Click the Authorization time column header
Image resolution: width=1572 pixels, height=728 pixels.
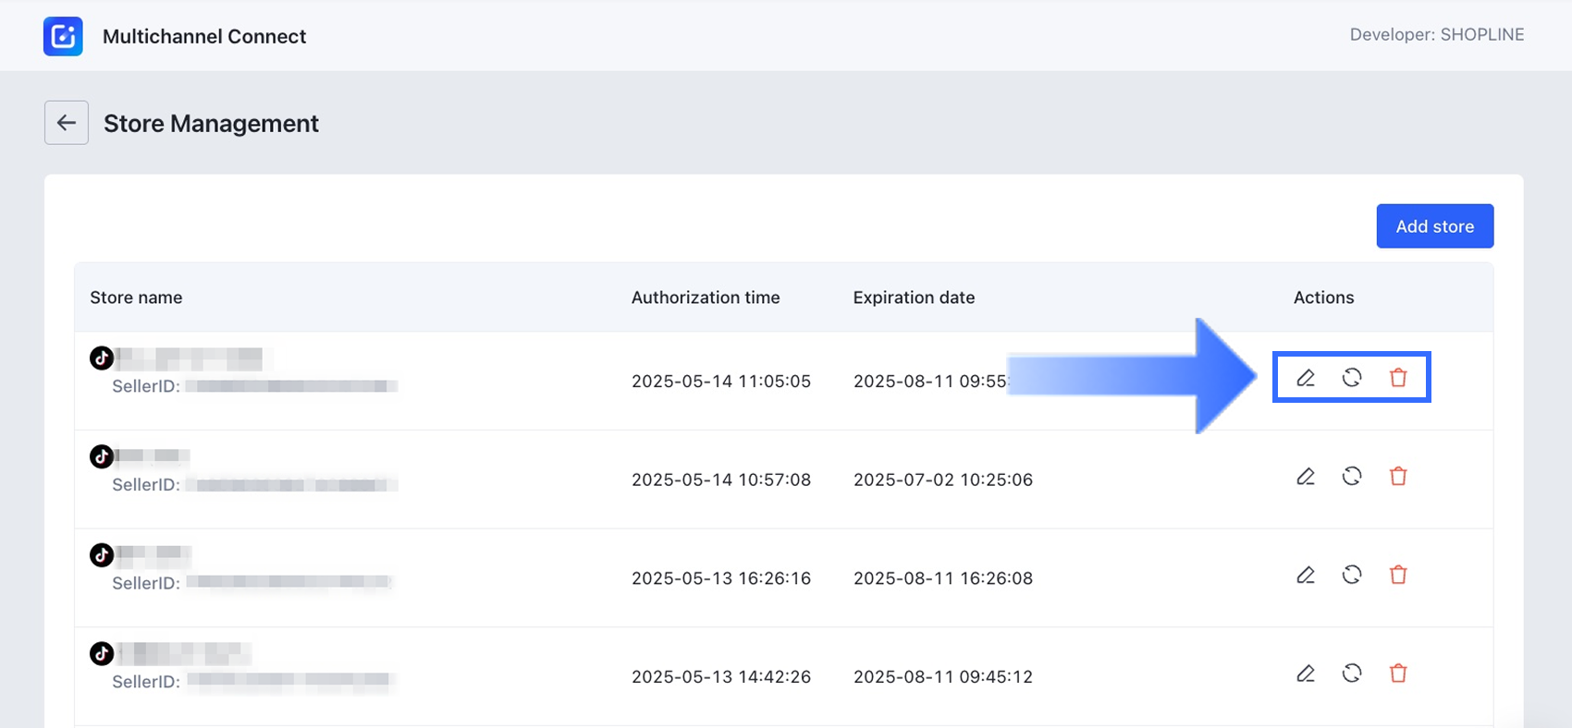coord(706,297)
